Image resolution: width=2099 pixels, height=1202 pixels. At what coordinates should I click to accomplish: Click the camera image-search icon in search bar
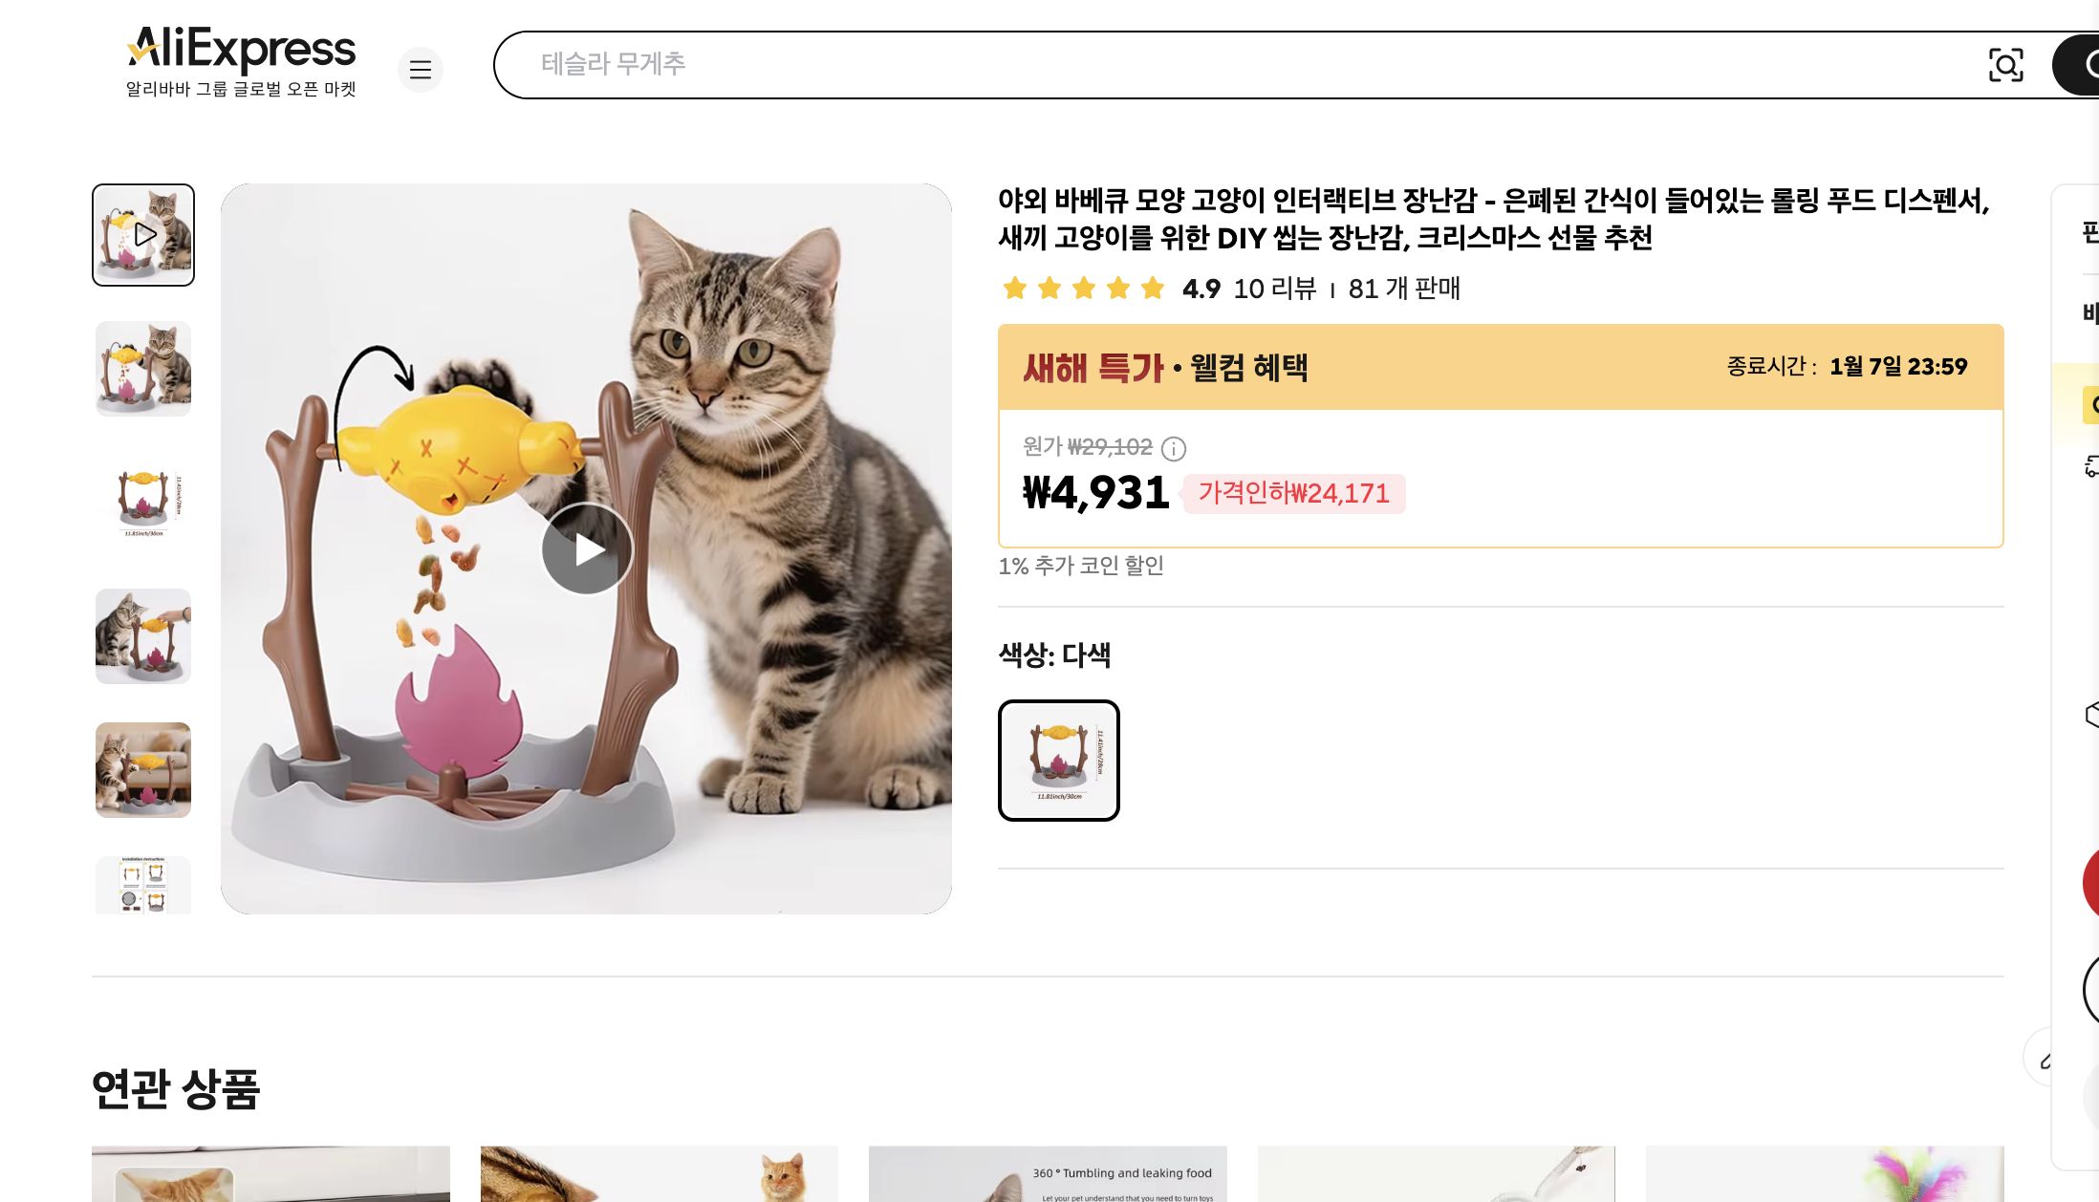point(2006,65)
